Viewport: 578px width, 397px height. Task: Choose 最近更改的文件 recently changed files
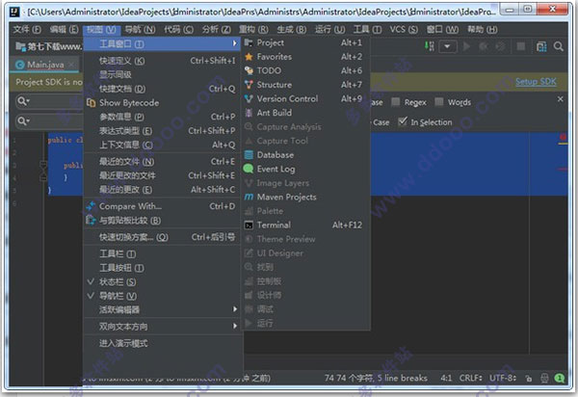pos(162,175)
